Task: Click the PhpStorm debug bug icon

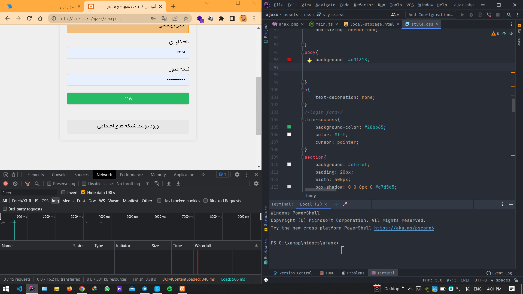Action: click(471, 15)
